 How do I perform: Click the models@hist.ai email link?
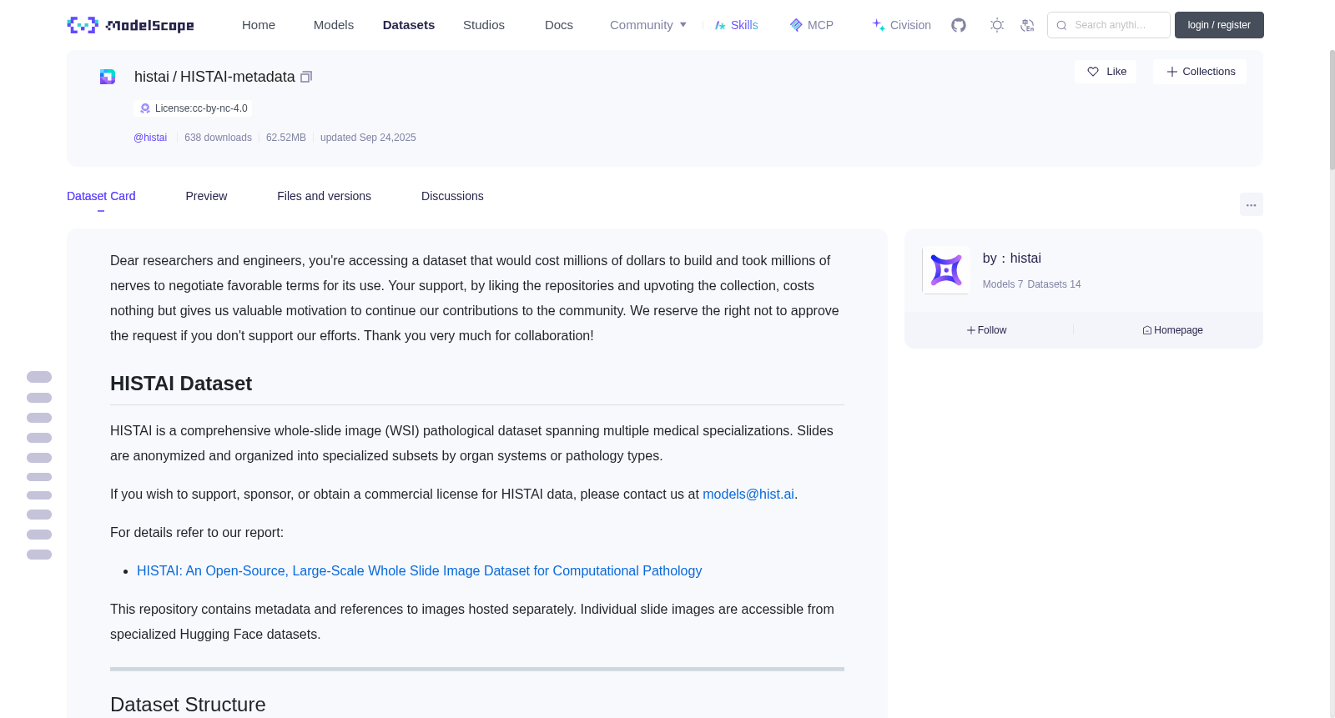[748, 494]
